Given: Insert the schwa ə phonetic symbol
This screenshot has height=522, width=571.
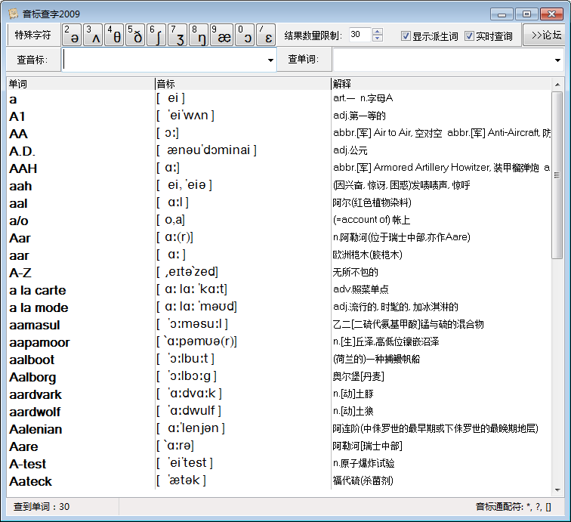Looking at the screenshot, I should [x=71, y=35].
